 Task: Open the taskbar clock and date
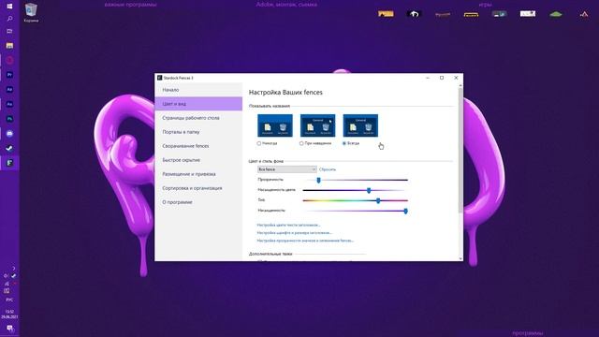pyautogui.click(x=9, y=315)
